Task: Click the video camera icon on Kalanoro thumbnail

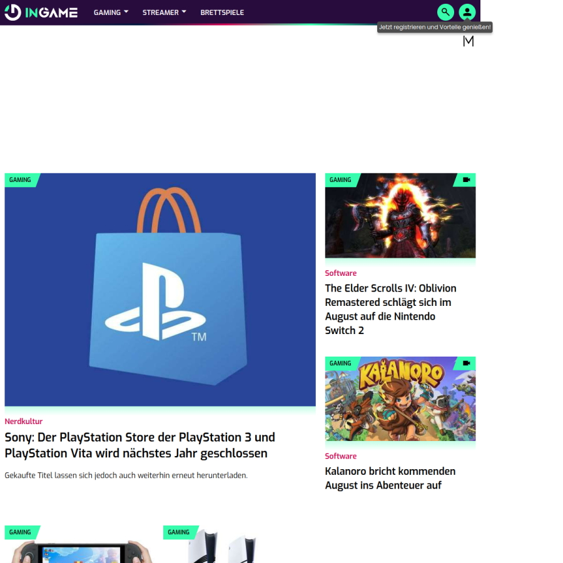Action: pyautogui.click(x=466, y=363)
